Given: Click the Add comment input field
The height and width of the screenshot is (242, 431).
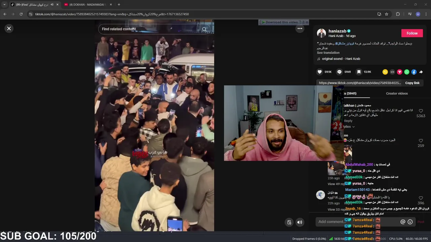Looking at the screenshot, I should pos(357,222).
